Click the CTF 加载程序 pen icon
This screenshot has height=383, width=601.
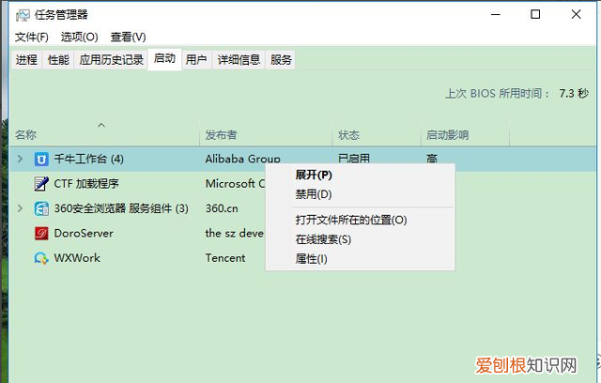pos(41,184)
